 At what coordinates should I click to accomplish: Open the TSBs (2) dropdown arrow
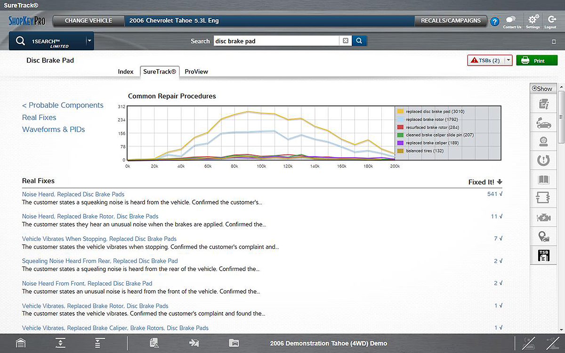(x=508, y=61)
